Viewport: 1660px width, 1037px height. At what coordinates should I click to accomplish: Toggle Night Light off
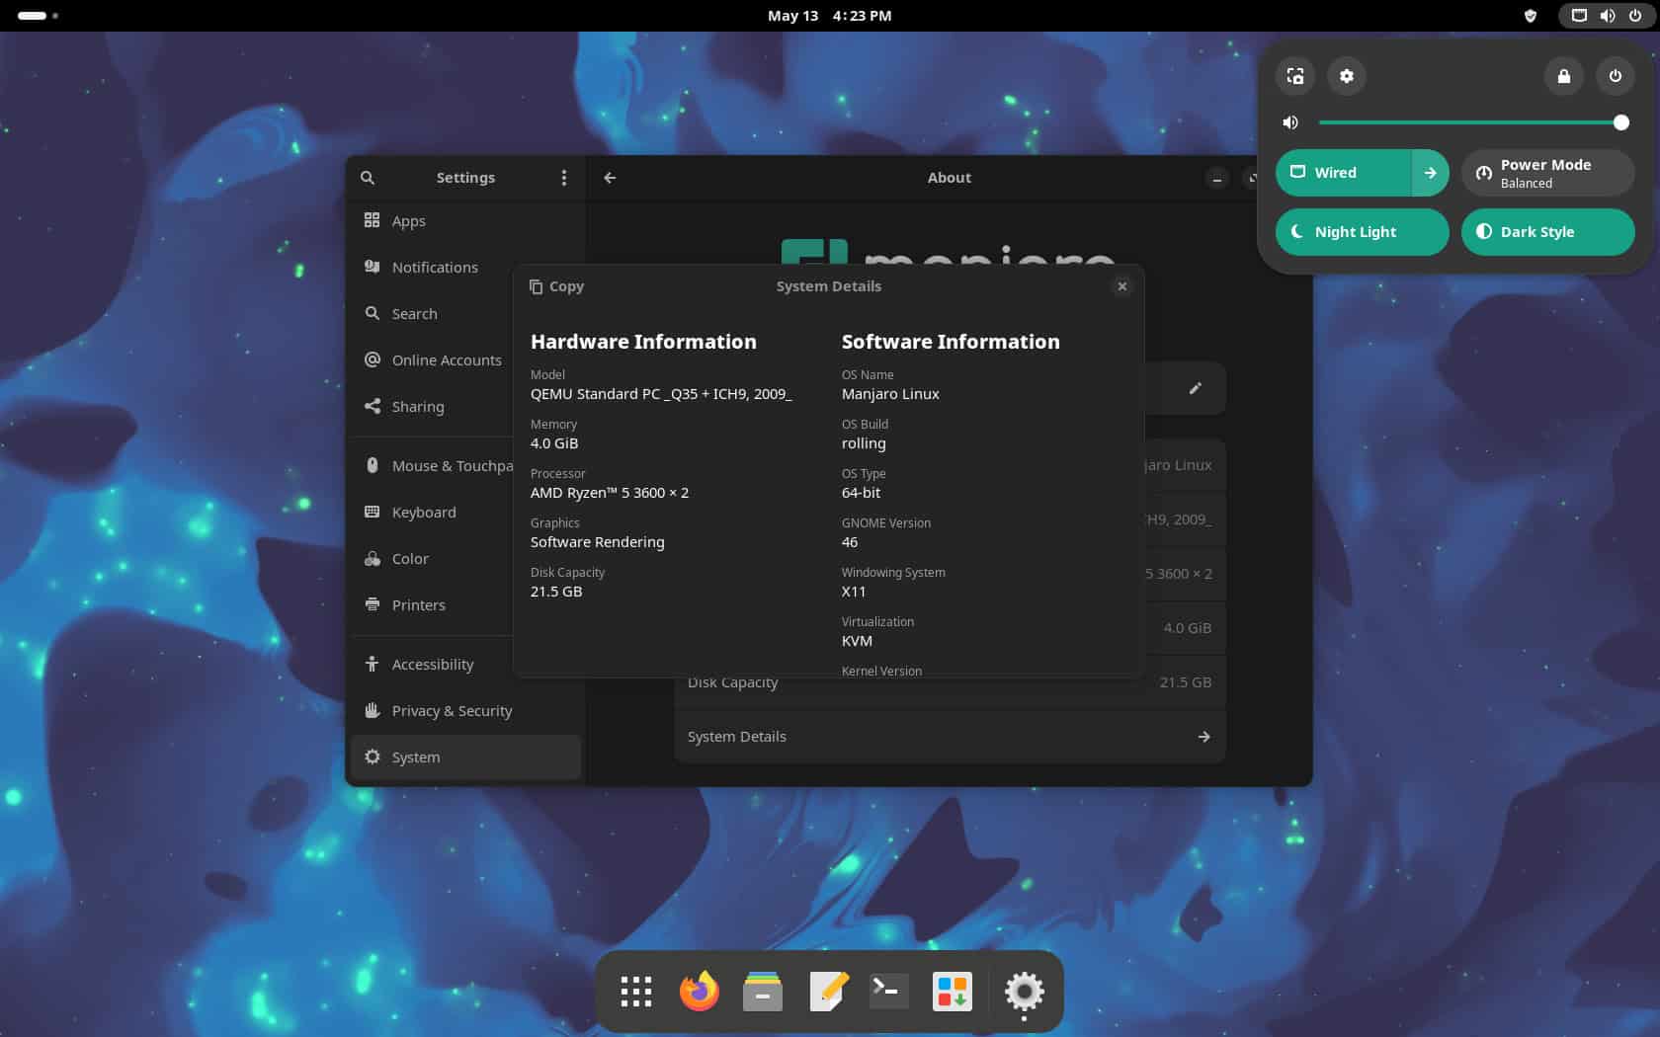point(1362,232)
